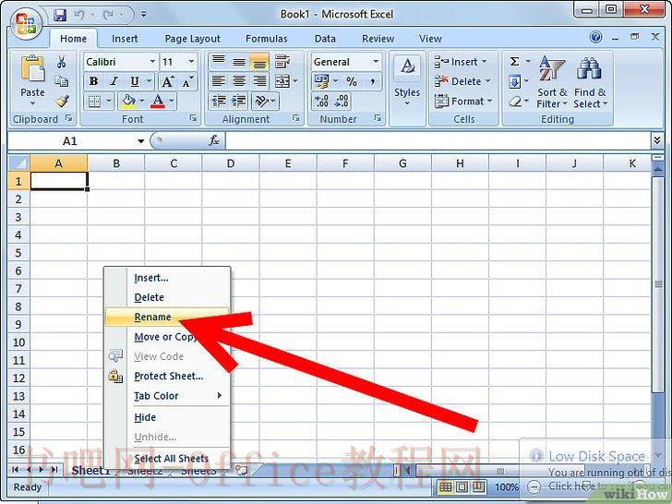Viewport: 672px width, 504px height.
Task: Choose Select All Sheets menu item
Action: coord(167,458)
